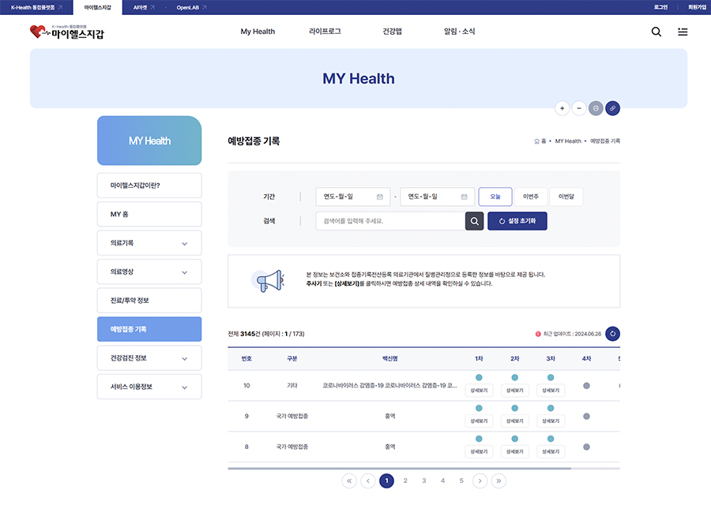Image resolution: width=711 pixels, height=505 pixels.
Task: Open the hamburger full menu icon
Action: [x=683, y=32]
